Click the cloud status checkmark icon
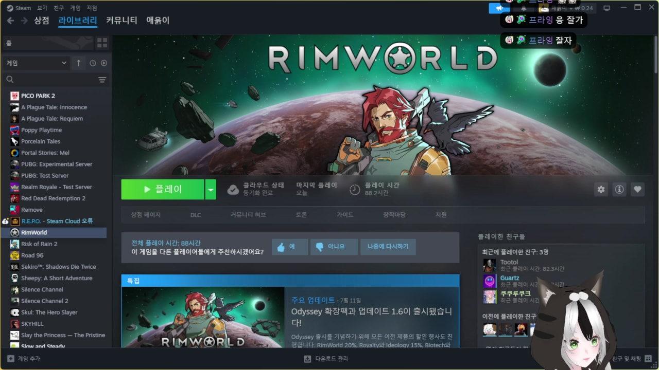This screenshot has width=659, height=370. coord(233,190)
